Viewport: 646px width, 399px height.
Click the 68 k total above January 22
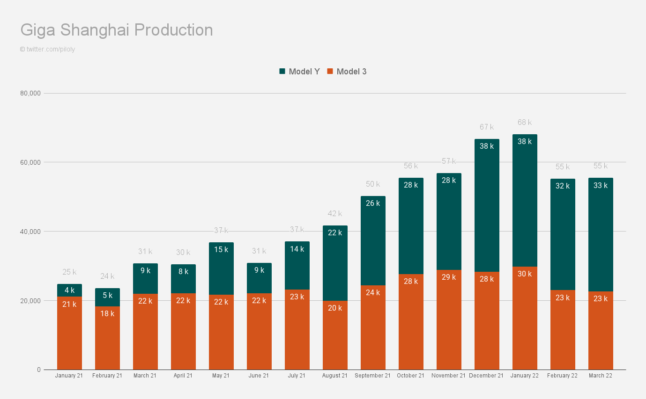[x=525, y=123]
